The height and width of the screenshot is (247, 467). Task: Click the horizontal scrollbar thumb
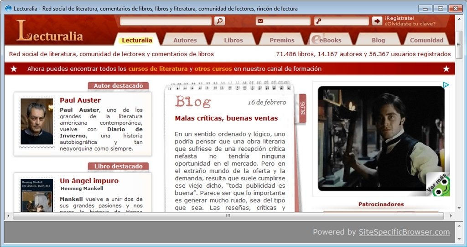click(x=228, y=215)
